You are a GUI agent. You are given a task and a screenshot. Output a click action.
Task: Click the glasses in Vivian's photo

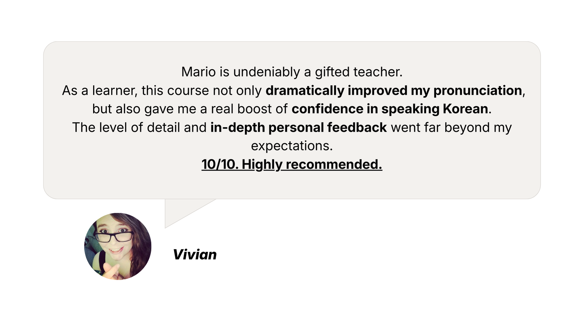(114, 237)
